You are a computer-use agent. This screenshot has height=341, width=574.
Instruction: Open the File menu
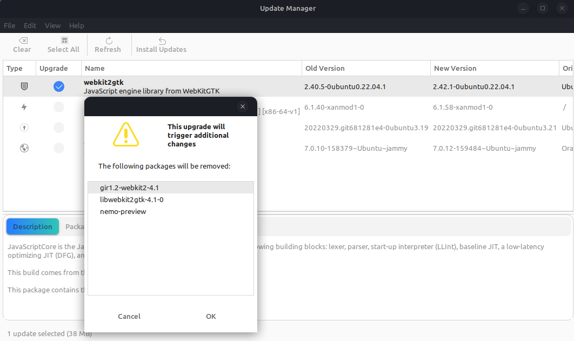(x=9, y=25)
